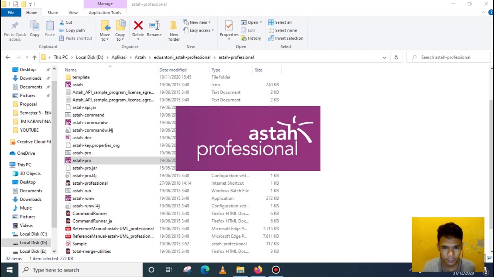Click Local Disk (D:) in the breadcrumb

90,57
